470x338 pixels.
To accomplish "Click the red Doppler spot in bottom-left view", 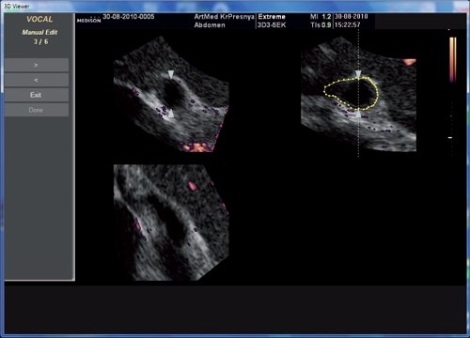I will click(192, 186).
